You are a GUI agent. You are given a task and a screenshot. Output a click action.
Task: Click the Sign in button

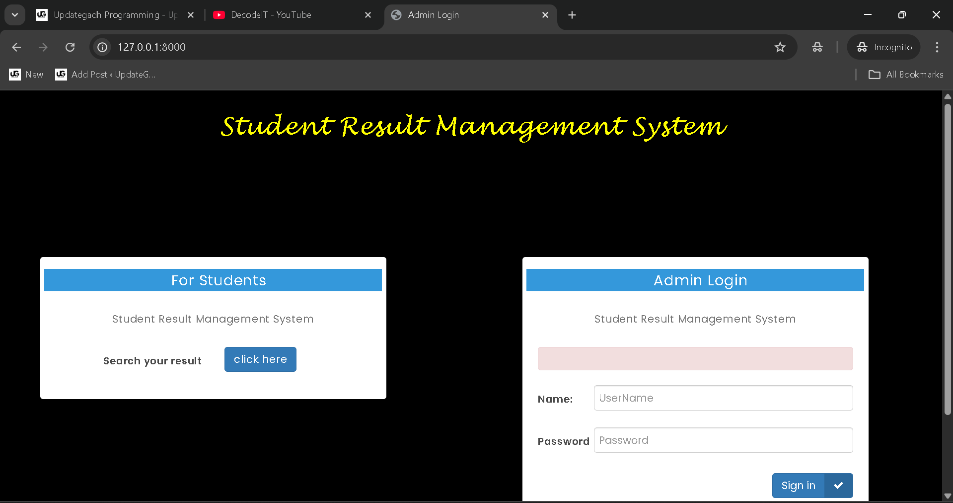pyautogui.click(x=798, y=486)
